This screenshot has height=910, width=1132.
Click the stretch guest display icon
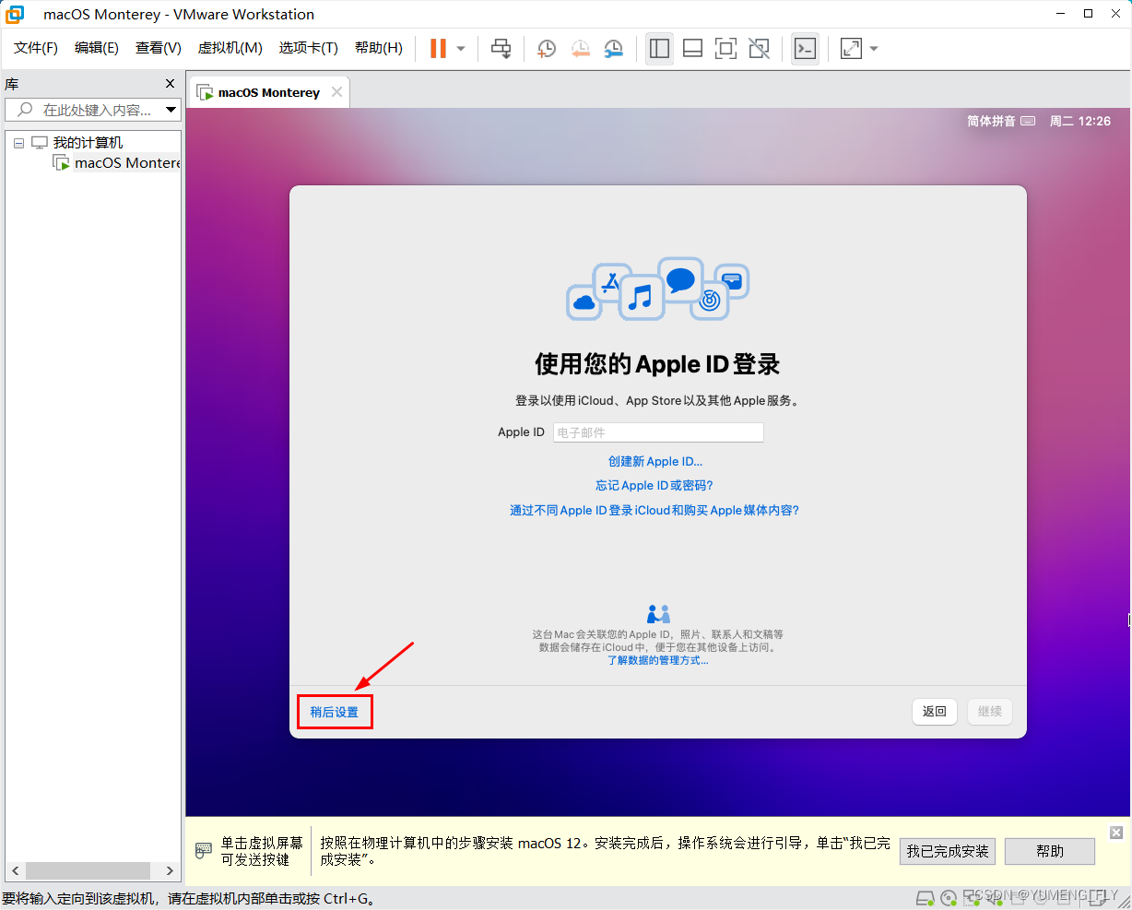tap(851, 49)
